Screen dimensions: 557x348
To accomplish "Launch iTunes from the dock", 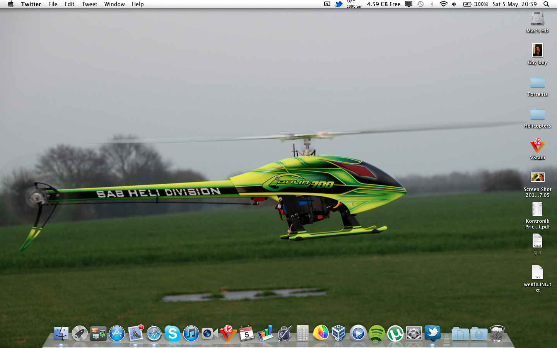I will click(191, 333).
